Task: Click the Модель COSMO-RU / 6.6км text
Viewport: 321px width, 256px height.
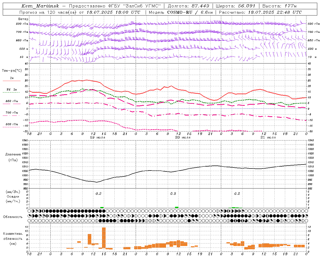Action: point(181,12)
